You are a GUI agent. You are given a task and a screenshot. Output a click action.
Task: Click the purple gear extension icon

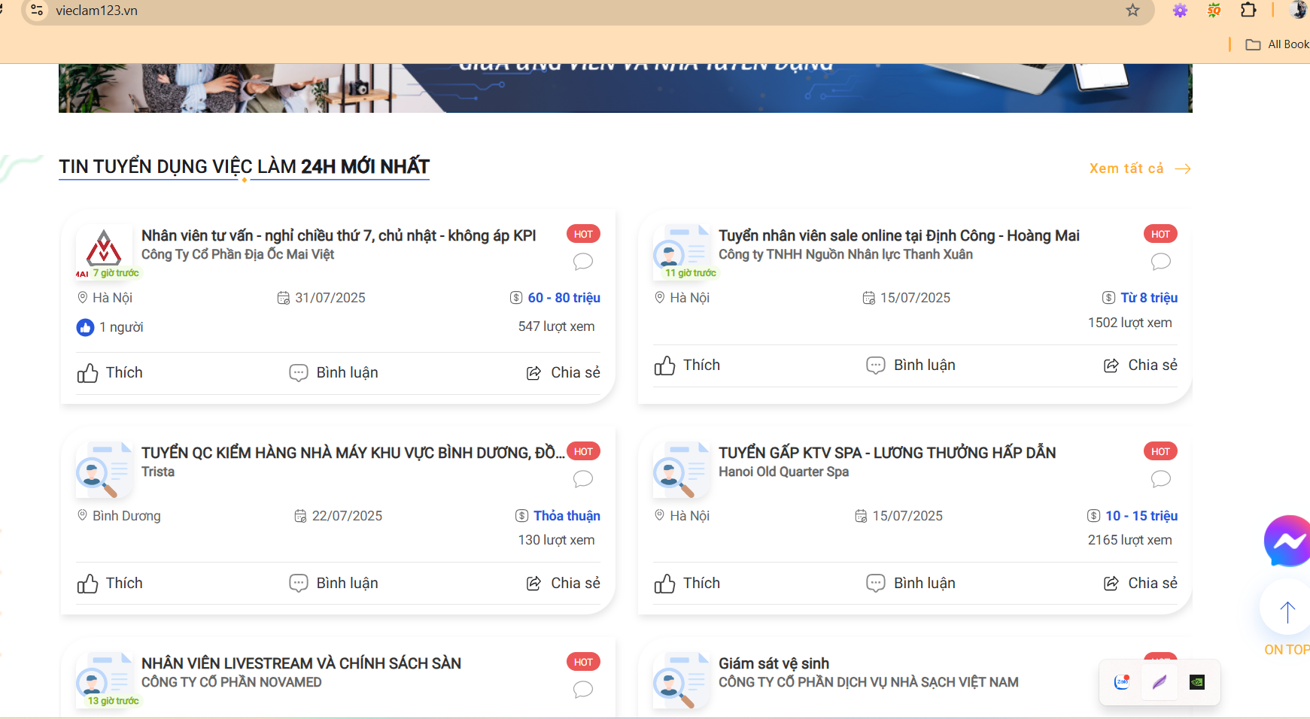pyautogui.click(x=1180, y=11)
